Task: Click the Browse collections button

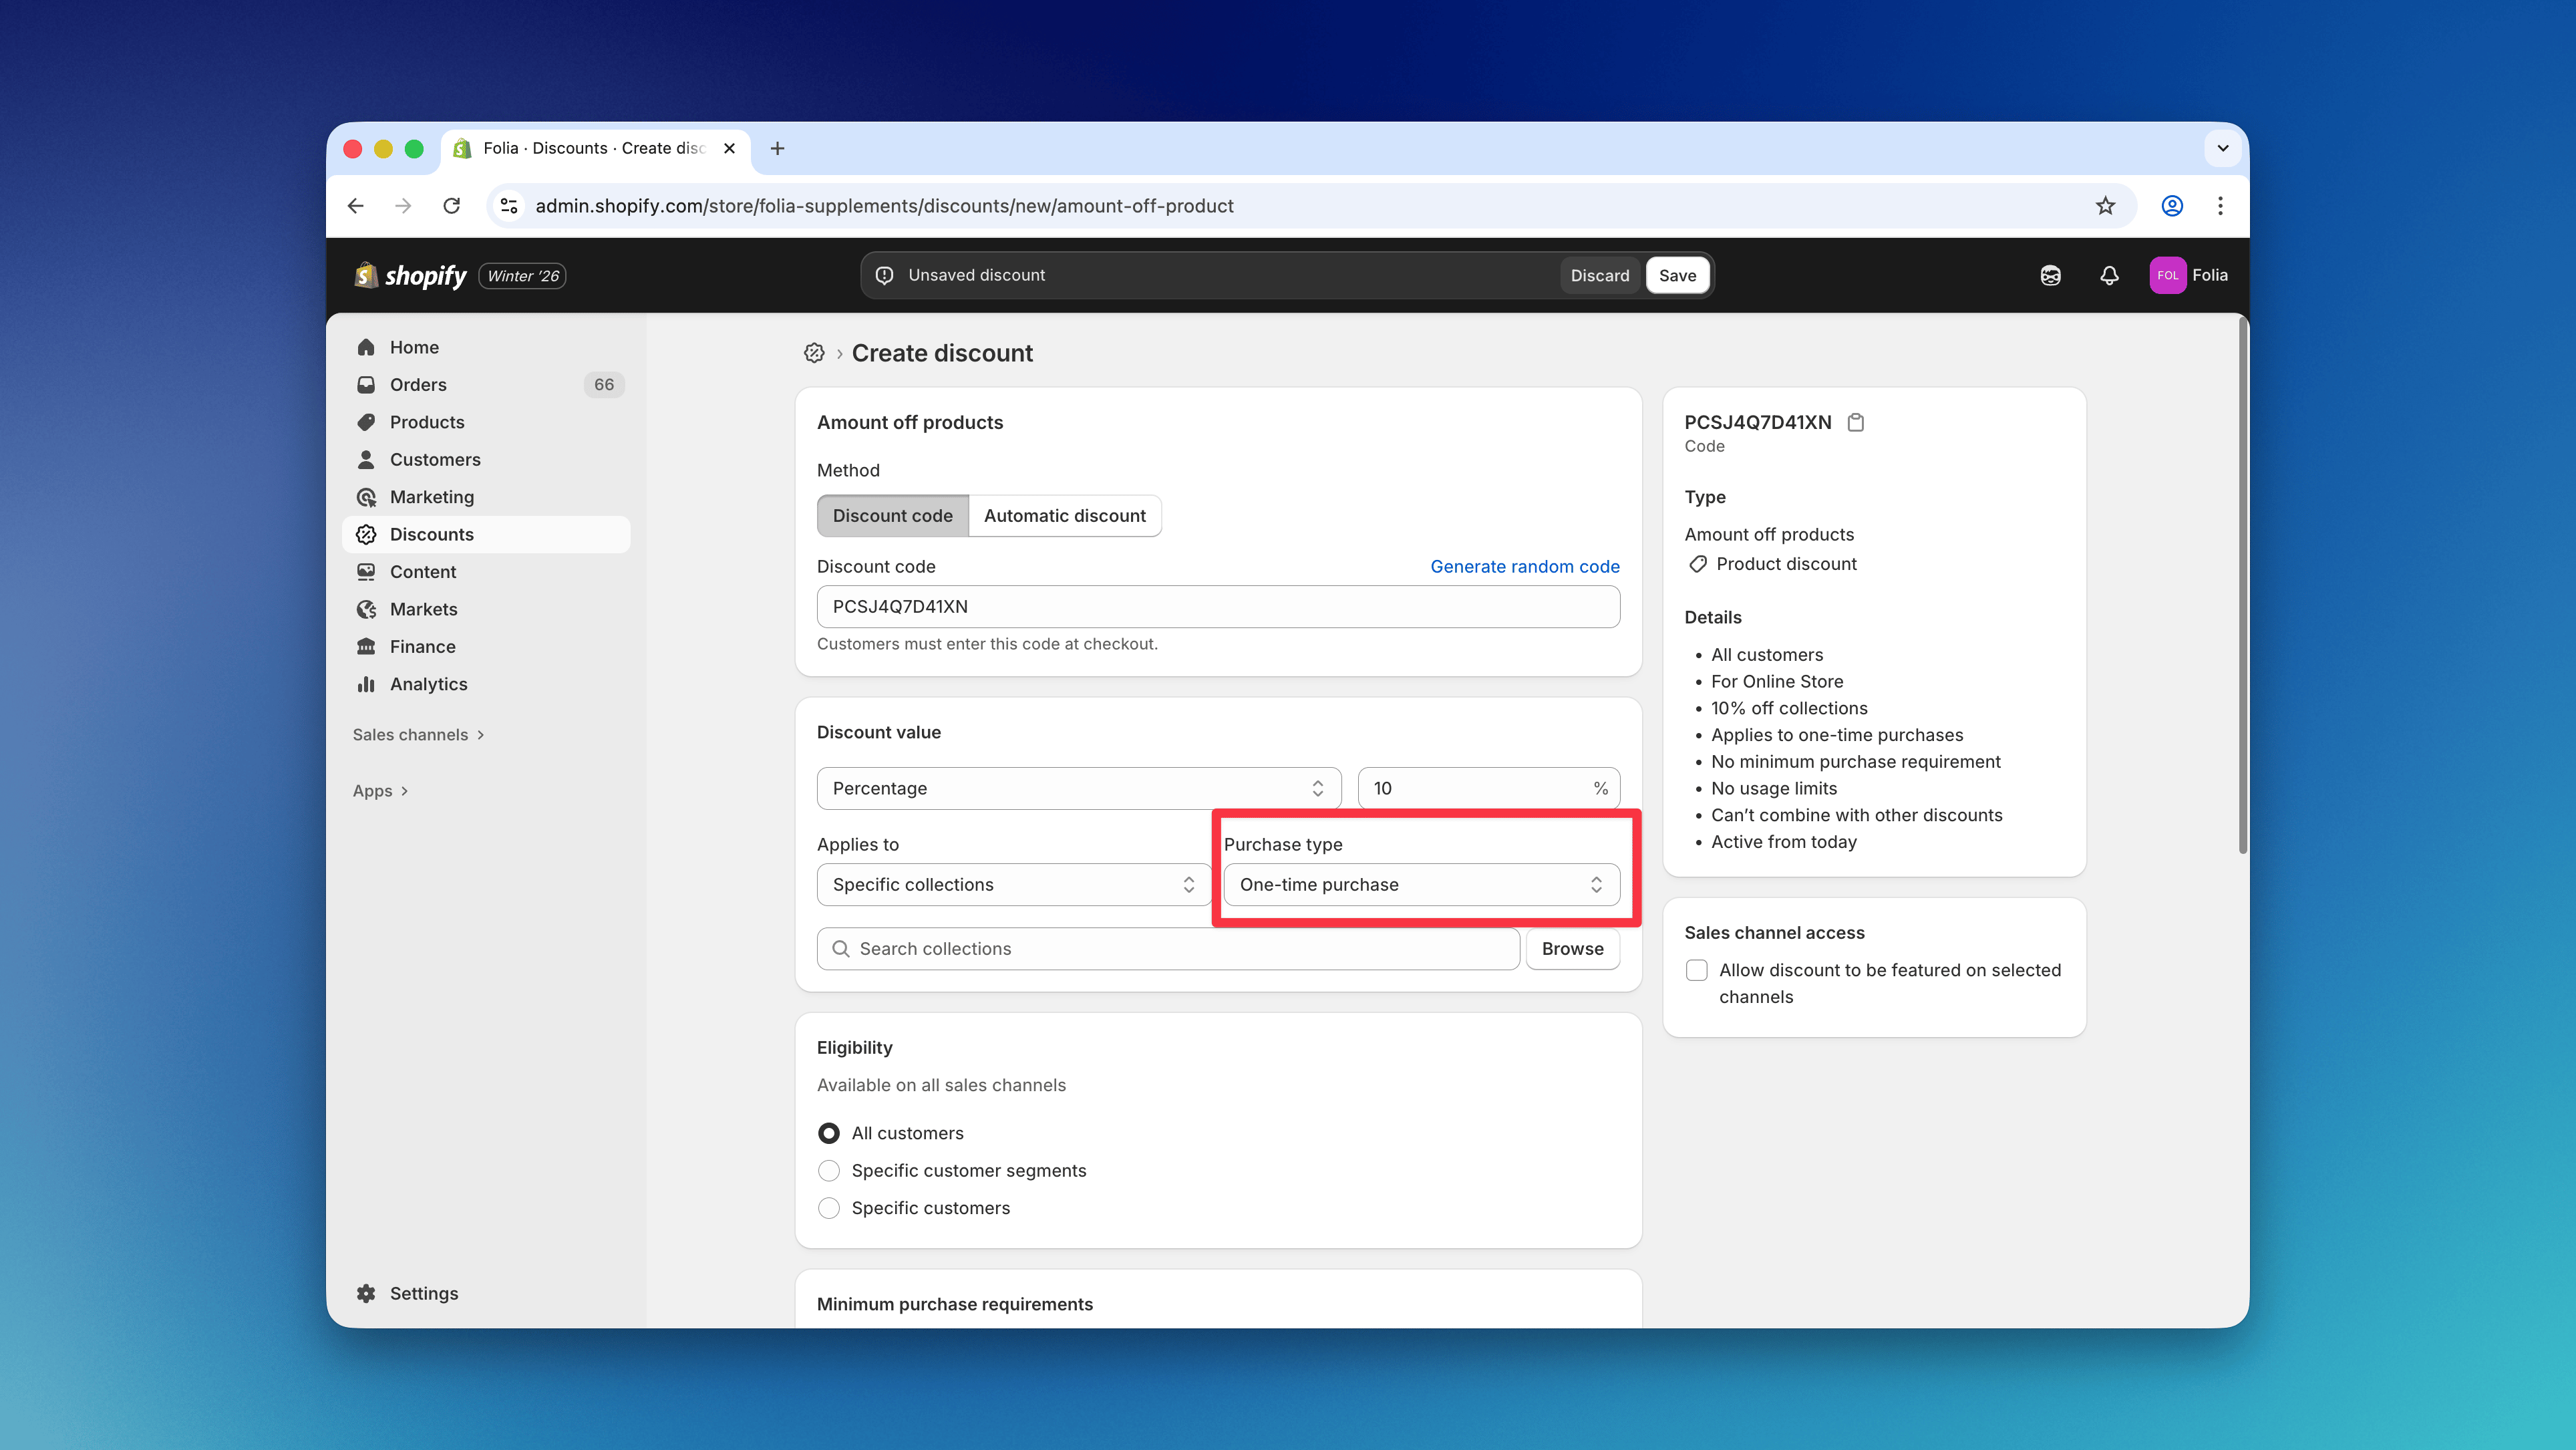Action: 1572,949
